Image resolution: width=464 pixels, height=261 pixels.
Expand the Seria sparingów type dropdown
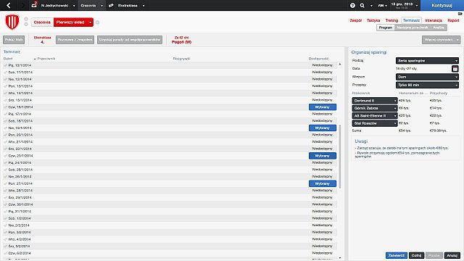coord(427,61)
